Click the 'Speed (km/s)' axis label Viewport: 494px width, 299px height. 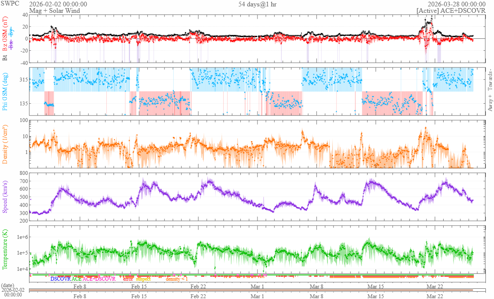coord(5,197)
